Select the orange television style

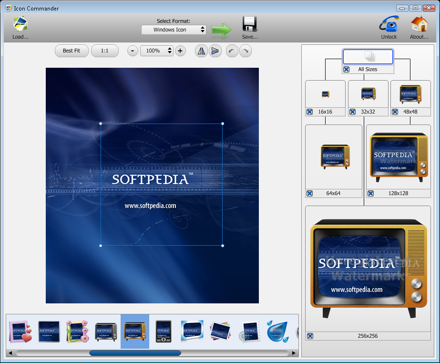click(135, 332)
